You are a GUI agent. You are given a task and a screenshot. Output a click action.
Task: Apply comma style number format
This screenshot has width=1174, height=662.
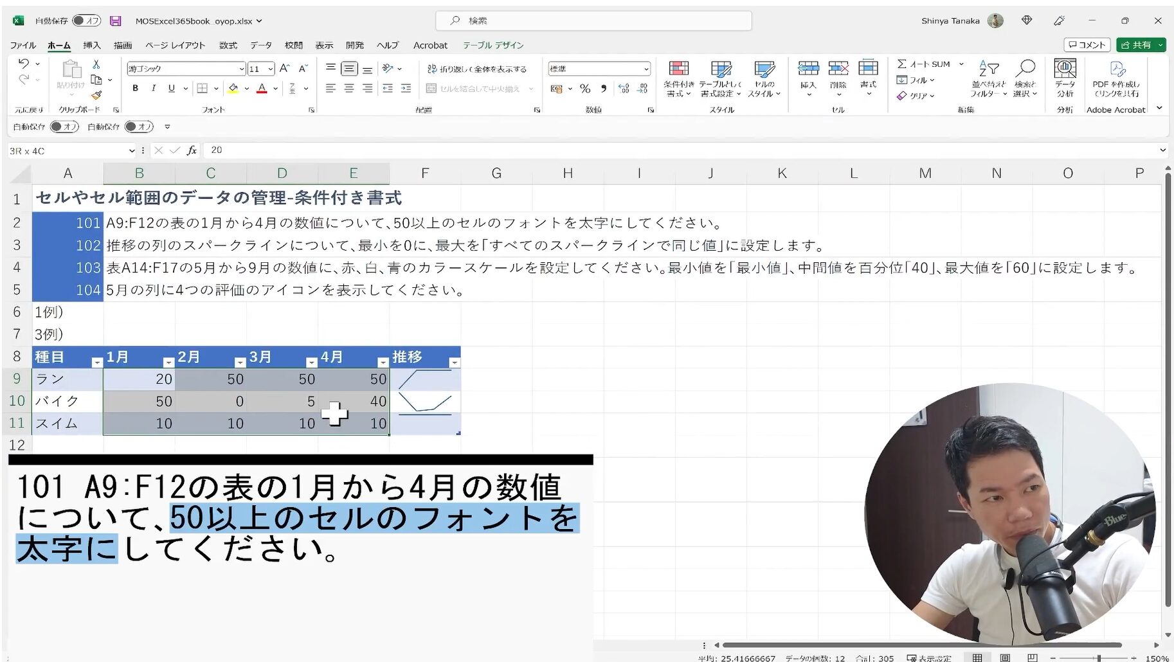pyautogui.click(x=604, y=89)
